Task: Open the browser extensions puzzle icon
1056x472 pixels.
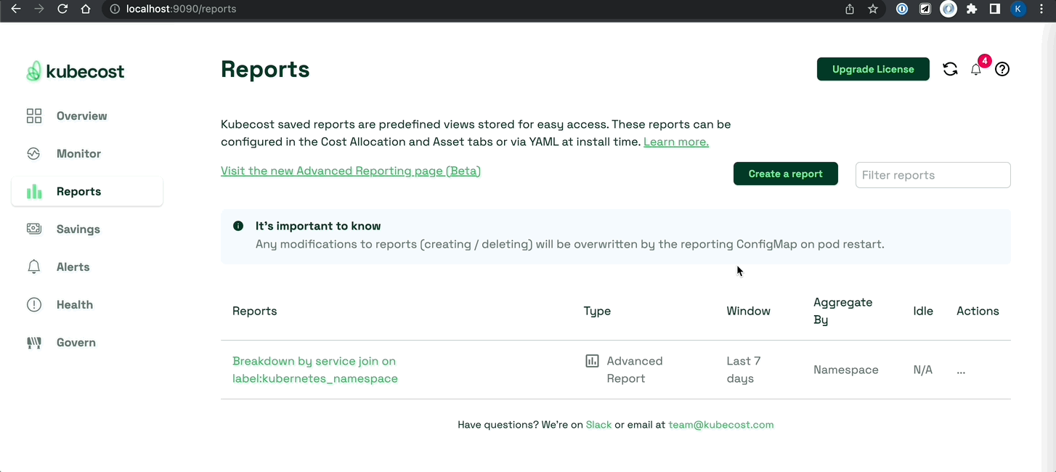Action: pyautogui.click(x=972, y=9)
